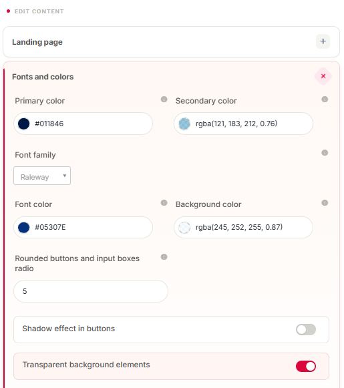Click the info icon next to Font color
The image size is (344, 388).
164,203
